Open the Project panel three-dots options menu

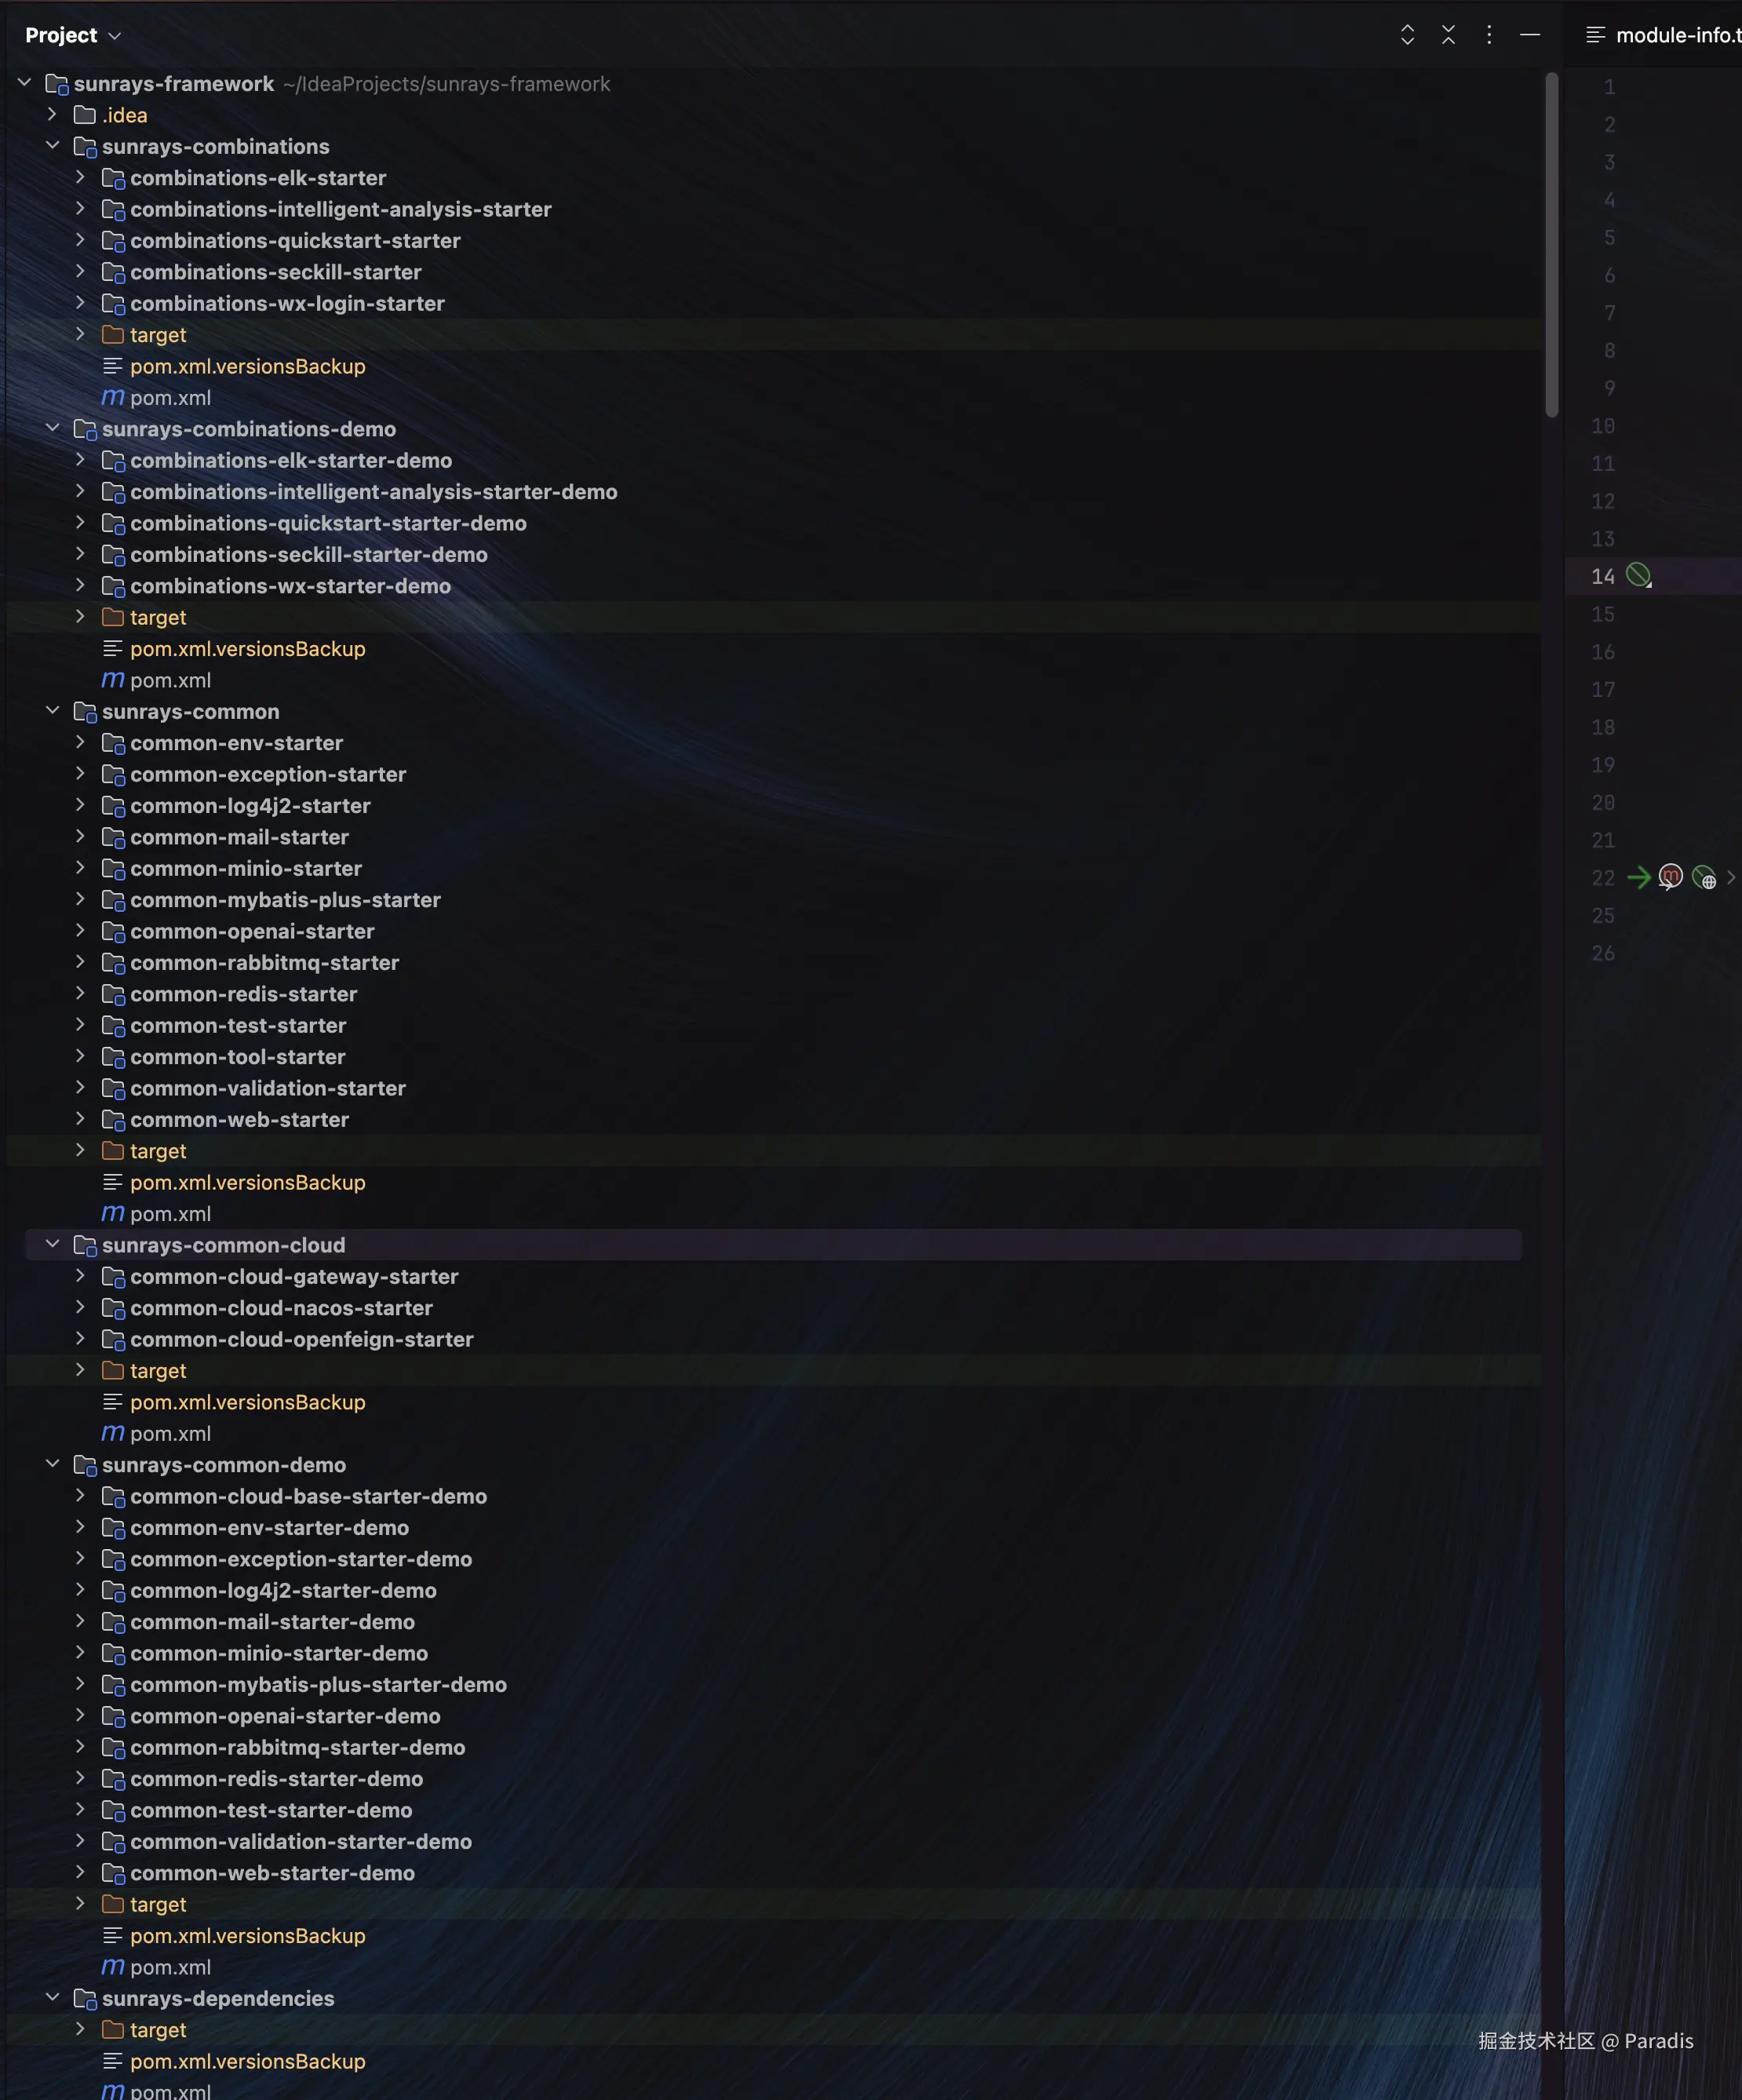pos(1489,35)
